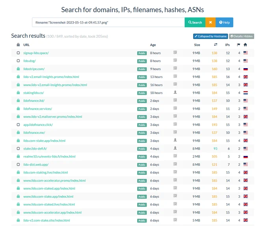This screenshot has height=226, width=268.
Task: Click the Russian flag in lidostripe.com row
Action: point(246,69)
